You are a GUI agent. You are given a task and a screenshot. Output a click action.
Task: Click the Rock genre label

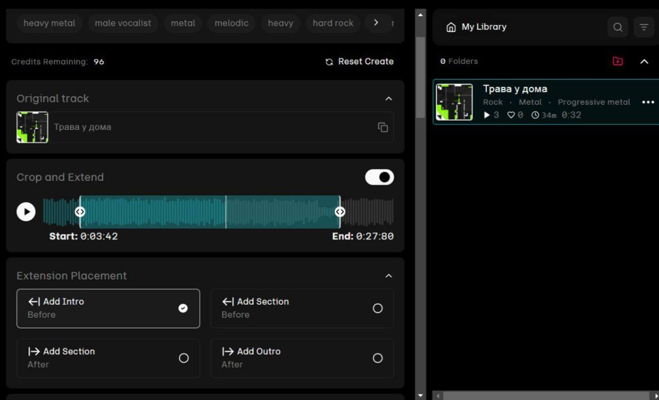492,102
